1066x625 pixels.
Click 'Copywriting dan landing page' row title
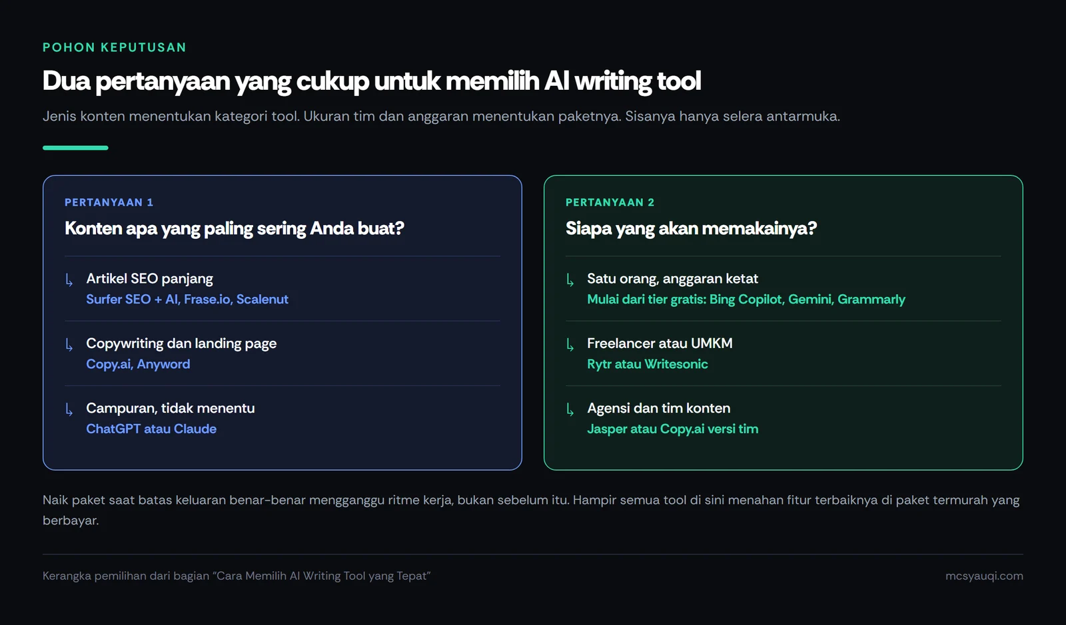coord(181,343)
